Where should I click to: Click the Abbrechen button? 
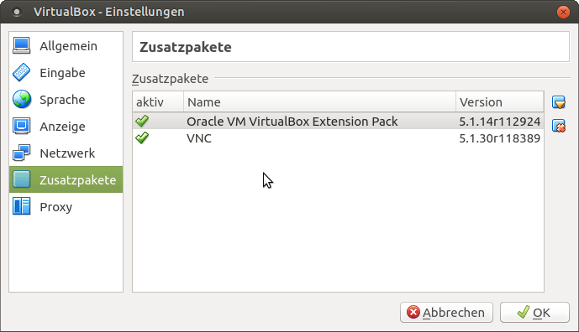[446, 313]
